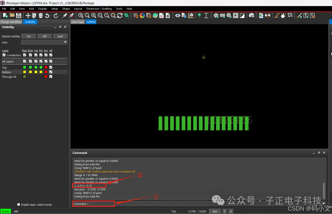Enable layer select mode checkbox
This screenshot has height=214, width=332.
19,204
